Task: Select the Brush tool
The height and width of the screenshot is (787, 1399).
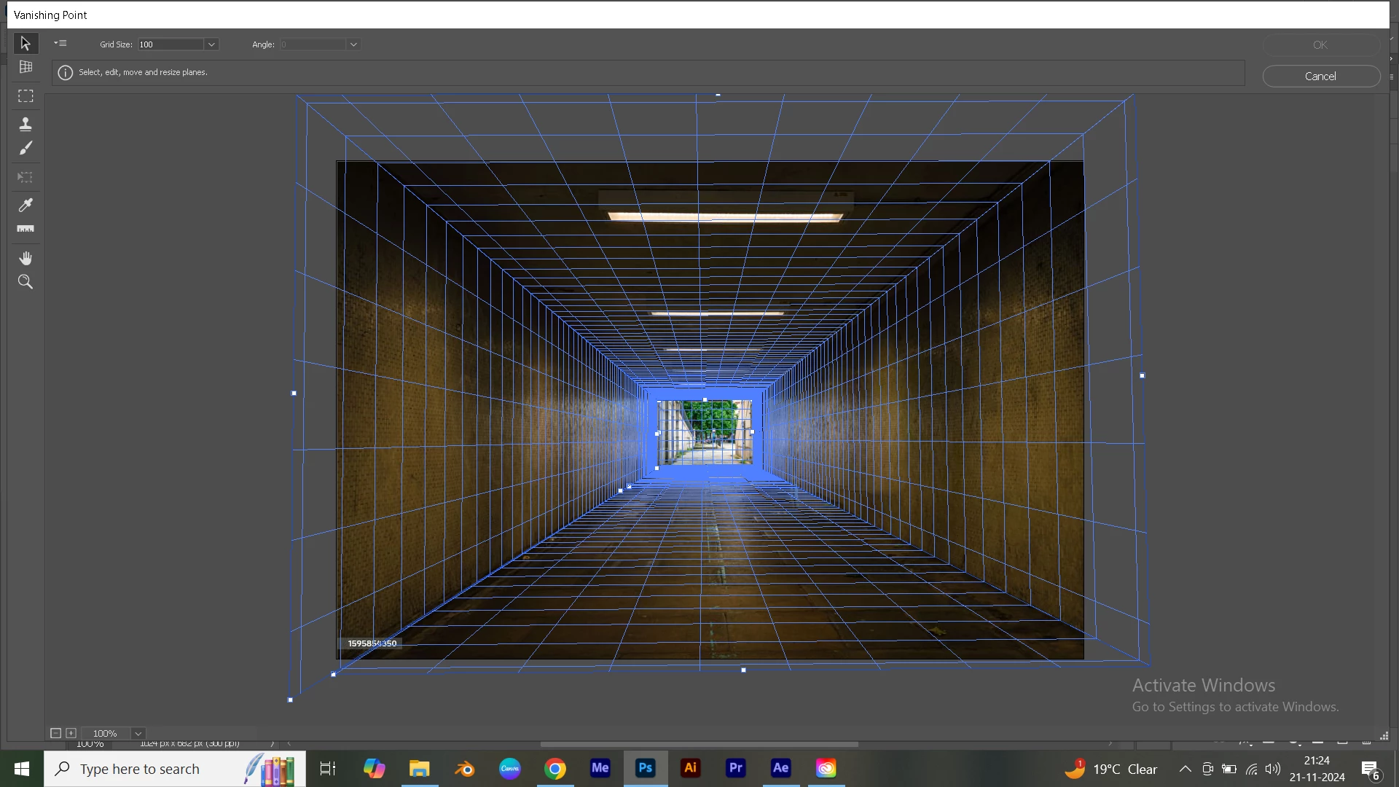Action: coord(26,149)
